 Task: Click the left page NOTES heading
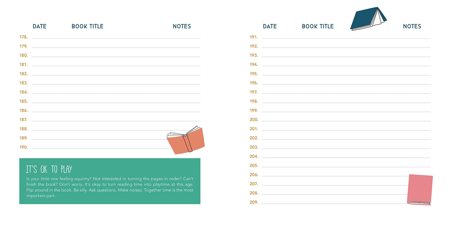point(182,26)
